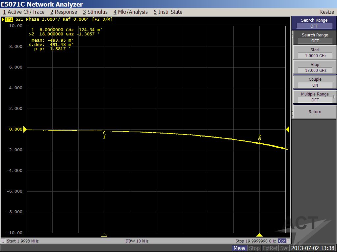Click the filled marker 2 indicator on bottom axis
The width and height of the screenshot is (337, 252).
click(259, 235)
